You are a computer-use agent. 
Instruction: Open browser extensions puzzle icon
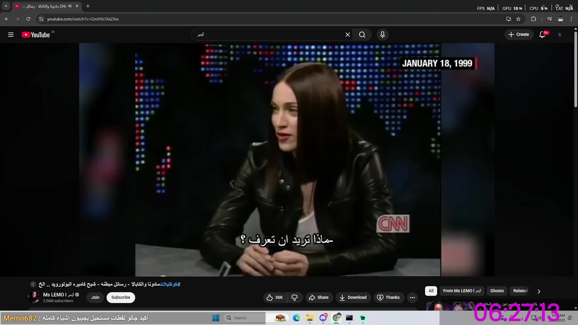534,19
